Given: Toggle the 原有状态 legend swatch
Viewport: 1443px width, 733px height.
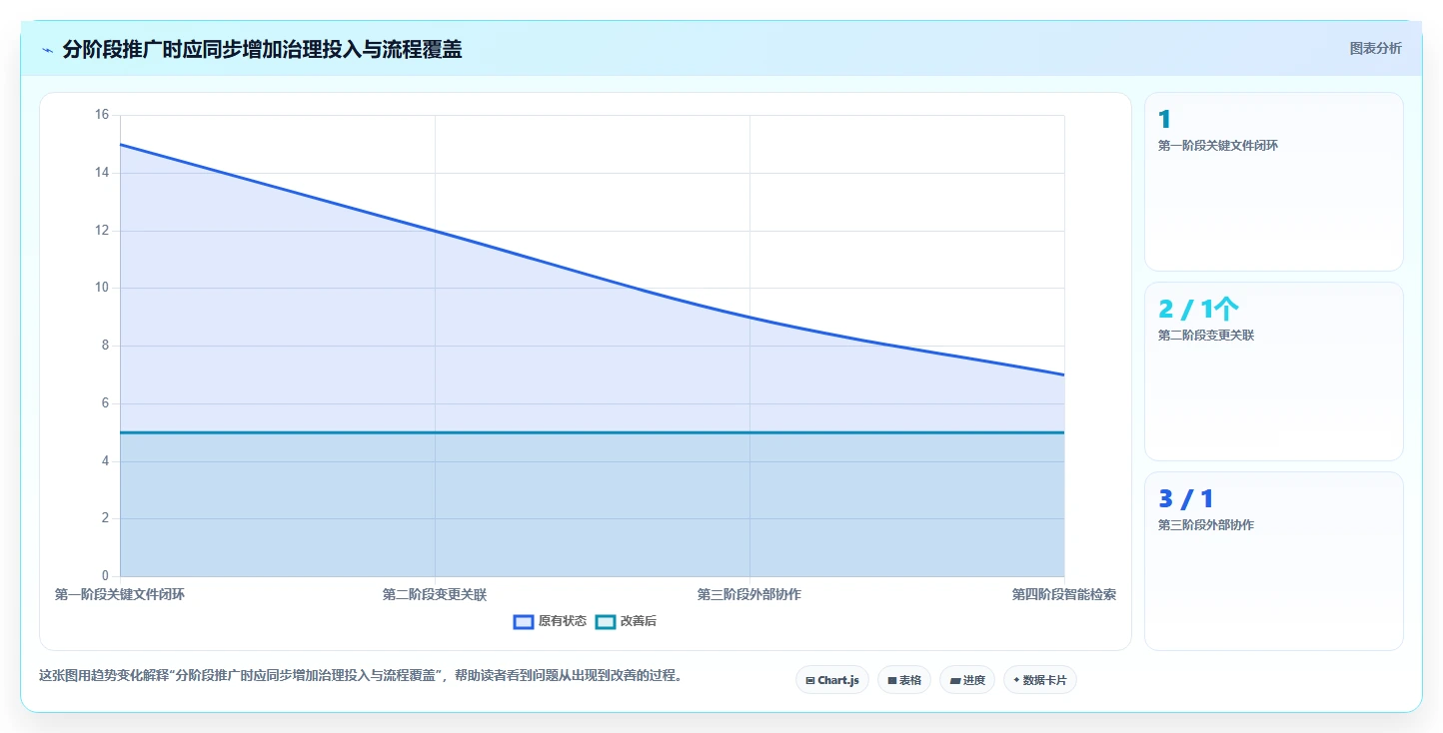Looking at the screenshot, I should click(x=524, y=621).
